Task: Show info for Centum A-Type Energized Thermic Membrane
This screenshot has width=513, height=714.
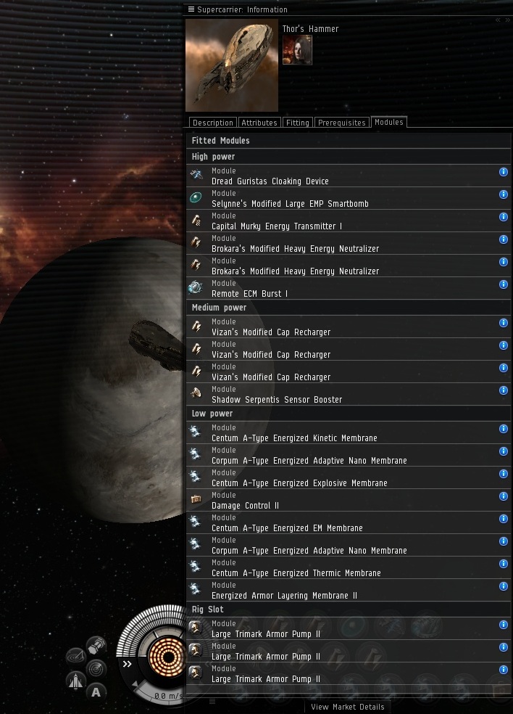Action: 504,564
